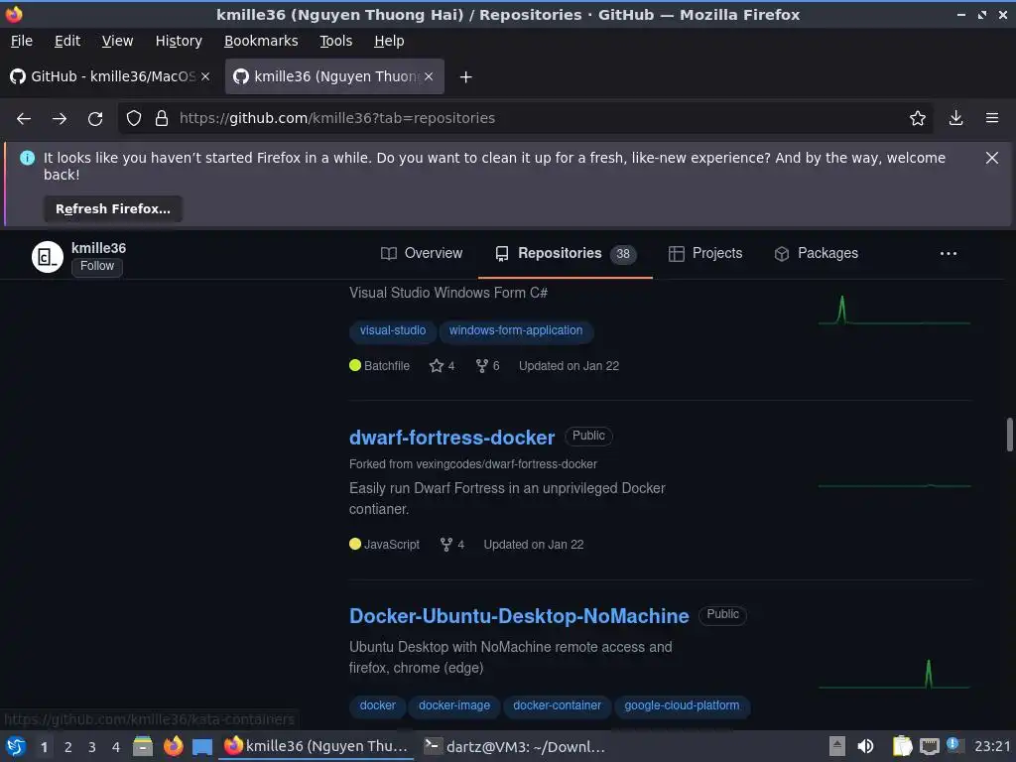Click the network monitor tray icon

pyautogui.click(x=929, y=746)
